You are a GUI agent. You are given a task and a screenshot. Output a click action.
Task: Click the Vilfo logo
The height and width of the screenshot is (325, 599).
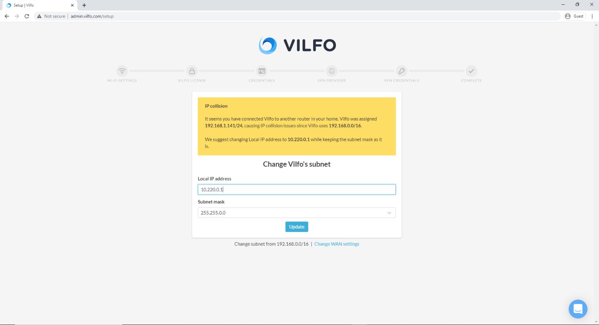[x=297, y=45]
